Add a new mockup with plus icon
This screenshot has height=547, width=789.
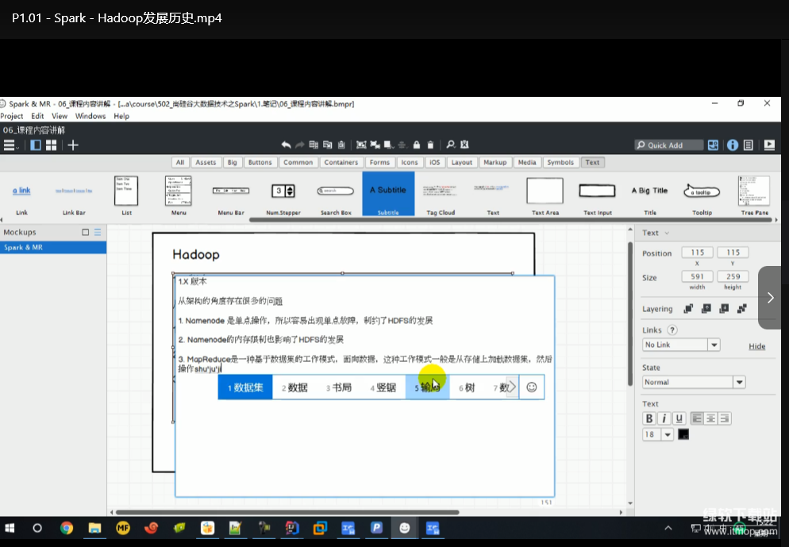tap(73, 145)
